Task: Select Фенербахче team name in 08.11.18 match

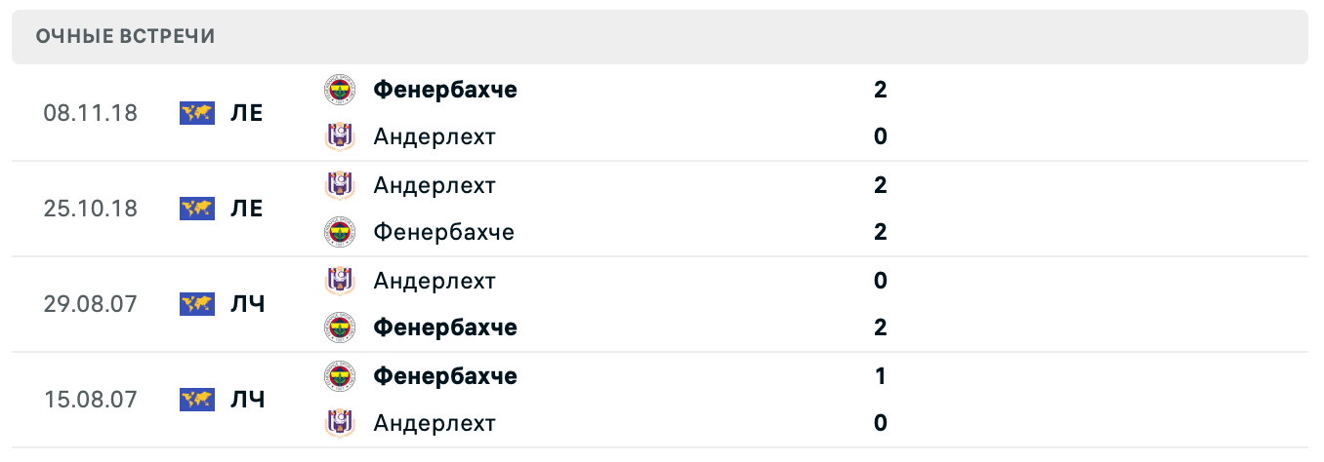Action: 445,90
